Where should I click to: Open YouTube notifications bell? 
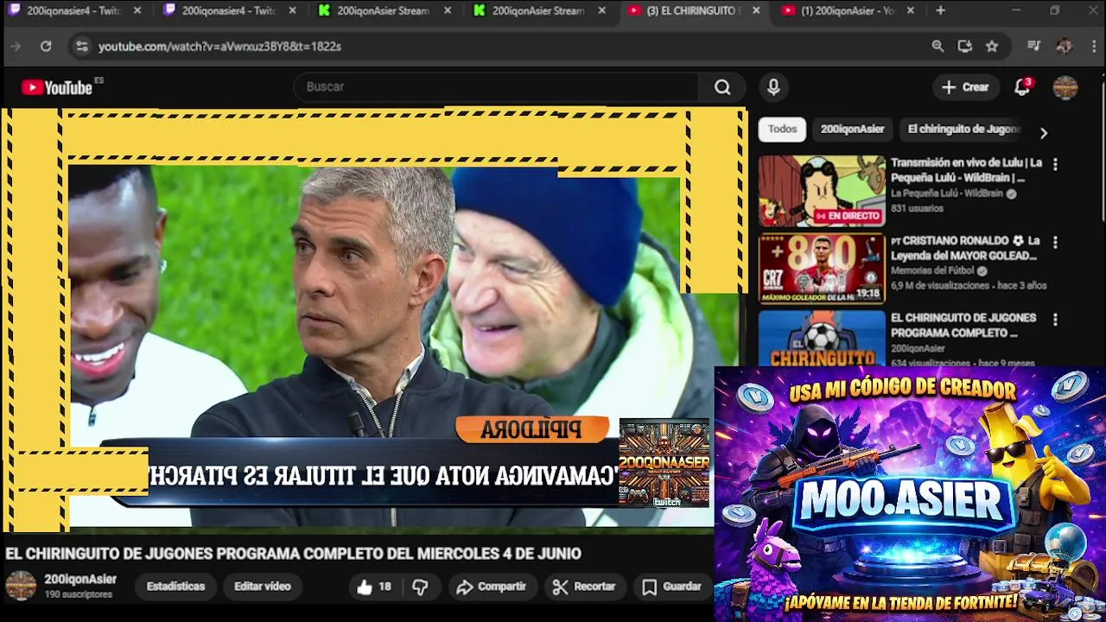point(1022,87)
